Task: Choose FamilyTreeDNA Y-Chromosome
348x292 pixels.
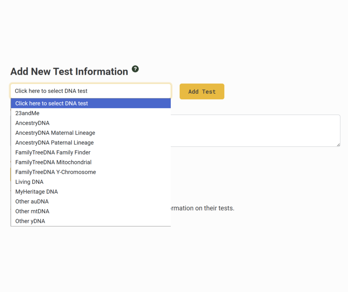Action: pos(91,172)
